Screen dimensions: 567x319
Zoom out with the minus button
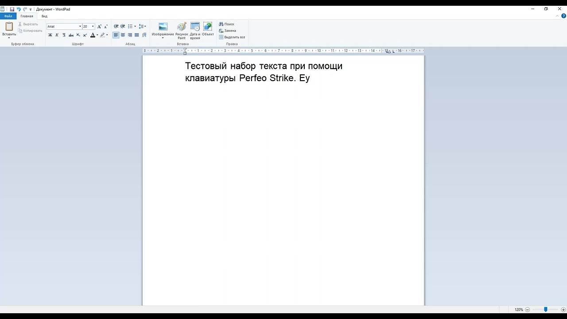point(527,309)
